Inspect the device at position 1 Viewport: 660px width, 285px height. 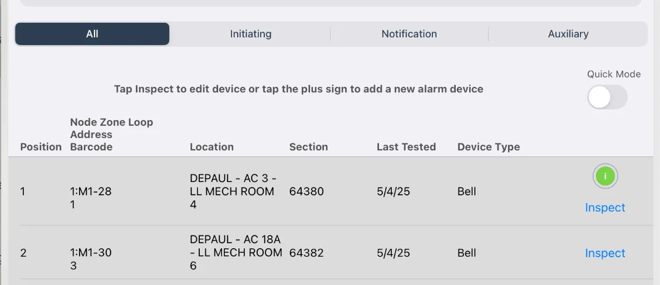pos(605,208)
